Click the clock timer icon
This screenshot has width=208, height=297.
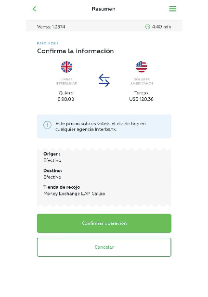click(x=147, y=26)
